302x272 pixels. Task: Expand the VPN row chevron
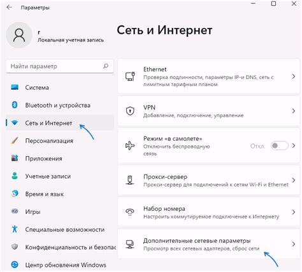[x=294, y=111]
